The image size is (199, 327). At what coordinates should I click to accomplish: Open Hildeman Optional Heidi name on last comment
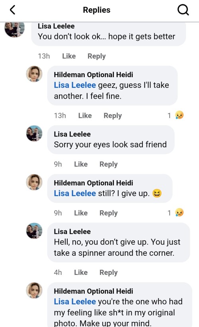coord(94,291)
